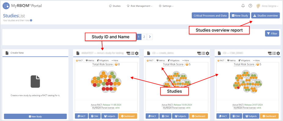Open the More tab on CSM_DEMO card

click(256, 61)
